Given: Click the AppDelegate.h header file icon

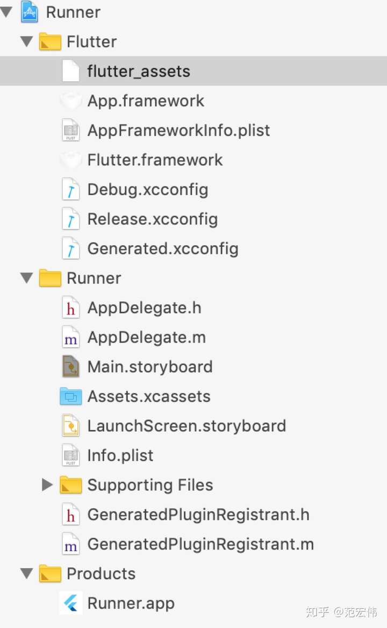Looking at the screenshot, I should pyautogui.click(x=71, y=308).
